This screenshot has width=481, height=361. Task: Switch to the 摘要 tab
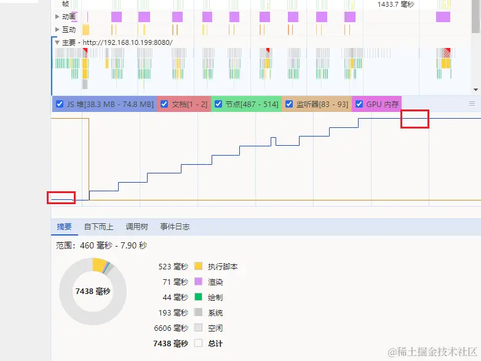click(x=65, y=227)
